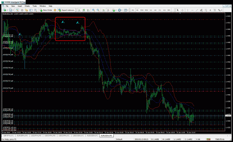Expand the Profiles dropdown arrow
This screenshot has width=233, height=142.
13,10
